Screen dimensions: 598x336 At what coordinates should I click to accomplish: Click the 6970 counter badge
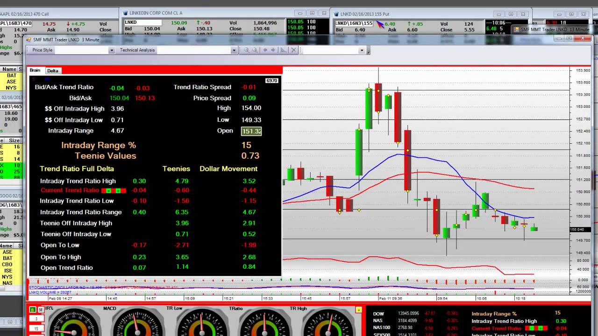(x=272, y=81)
